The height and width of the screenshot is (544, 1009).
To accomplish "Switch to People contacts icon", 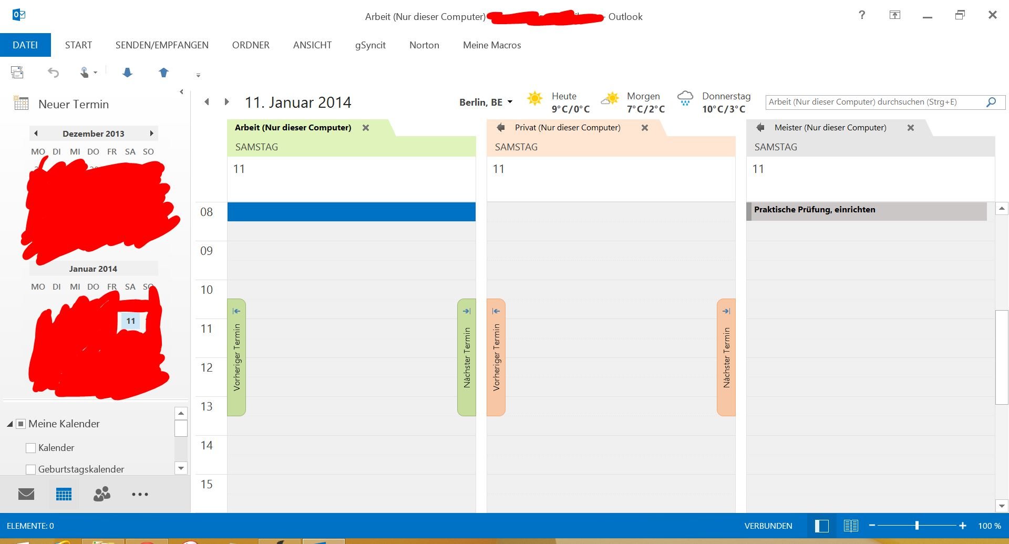I will point(102,494).
